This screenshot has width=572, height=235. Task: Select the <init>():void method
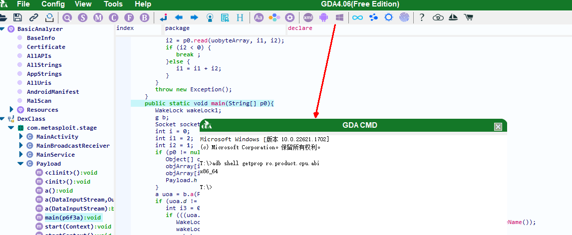pyautogui.click(x=67, y=182)
